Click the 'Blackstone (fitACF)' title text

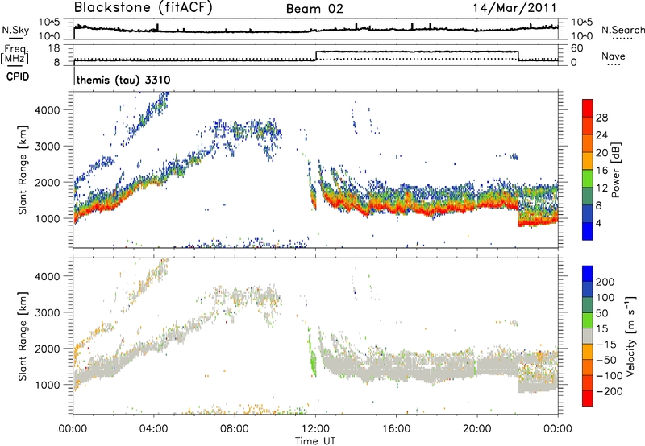click(x=143, y=7)
